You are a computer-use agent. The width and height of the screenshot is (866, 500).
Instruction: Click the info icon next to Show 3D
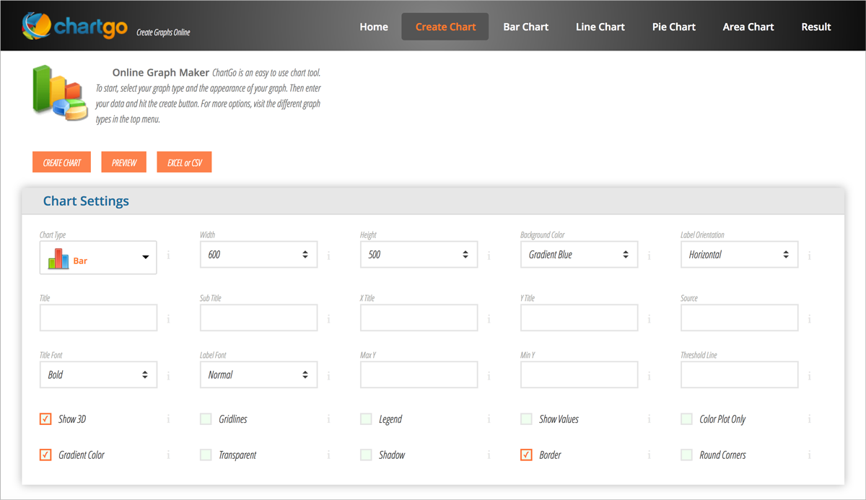click(x=168, y=418)
